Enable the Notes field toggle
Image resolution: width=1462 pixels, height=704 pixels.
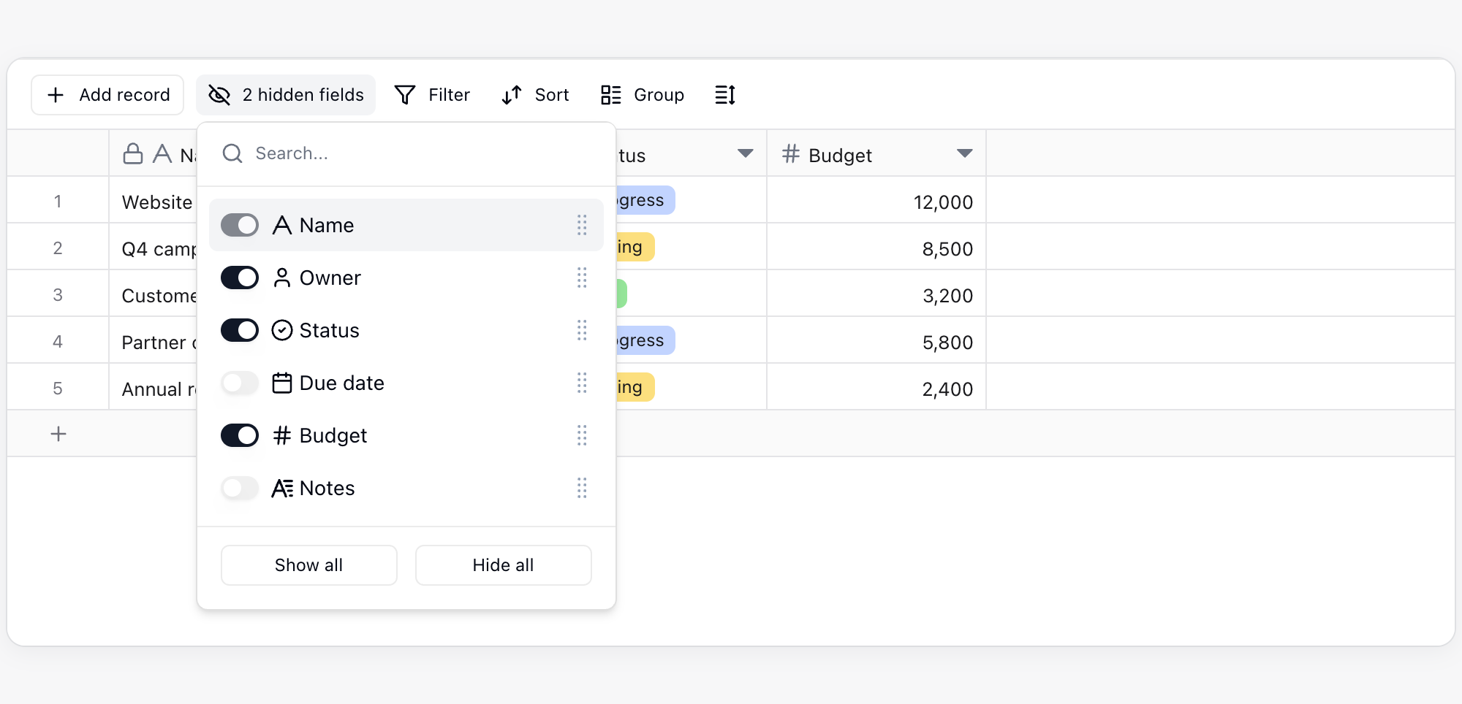pos(240,488)
